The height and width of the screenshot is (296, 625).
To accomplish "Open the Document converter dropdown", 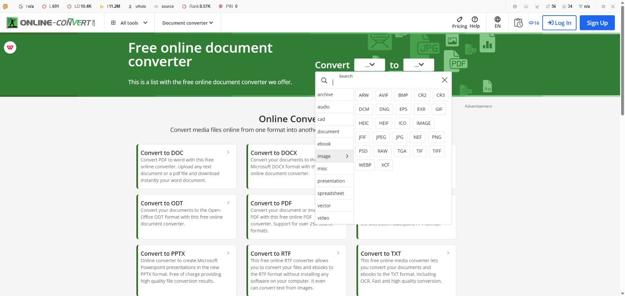I will point(187,23).
